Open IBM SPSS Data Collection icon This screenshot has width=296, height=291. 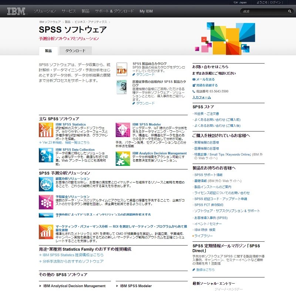46,155
